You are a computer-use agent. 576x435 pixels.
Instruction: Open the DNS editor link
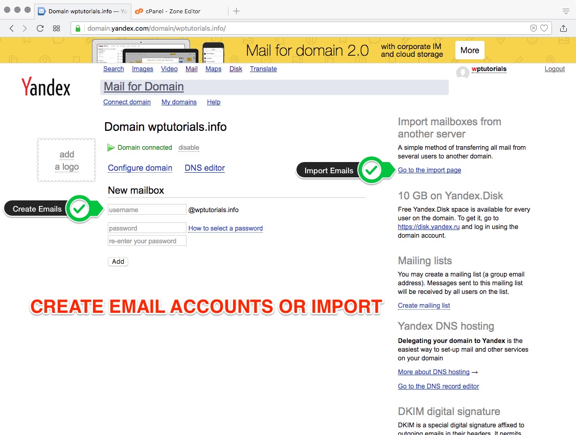click(204, 168)
